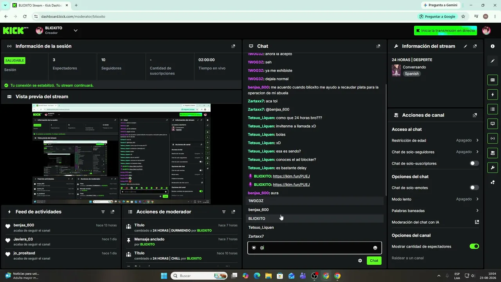
Task: Toggle the list moderator actions icon in sidebar
Action: tap(492, 109)
